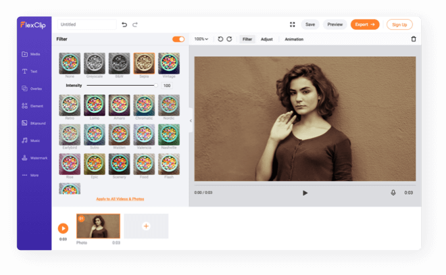Click the FlexClip logo
Image resolution: width=446 pixels, height=275 pixels.
point(33,25)
